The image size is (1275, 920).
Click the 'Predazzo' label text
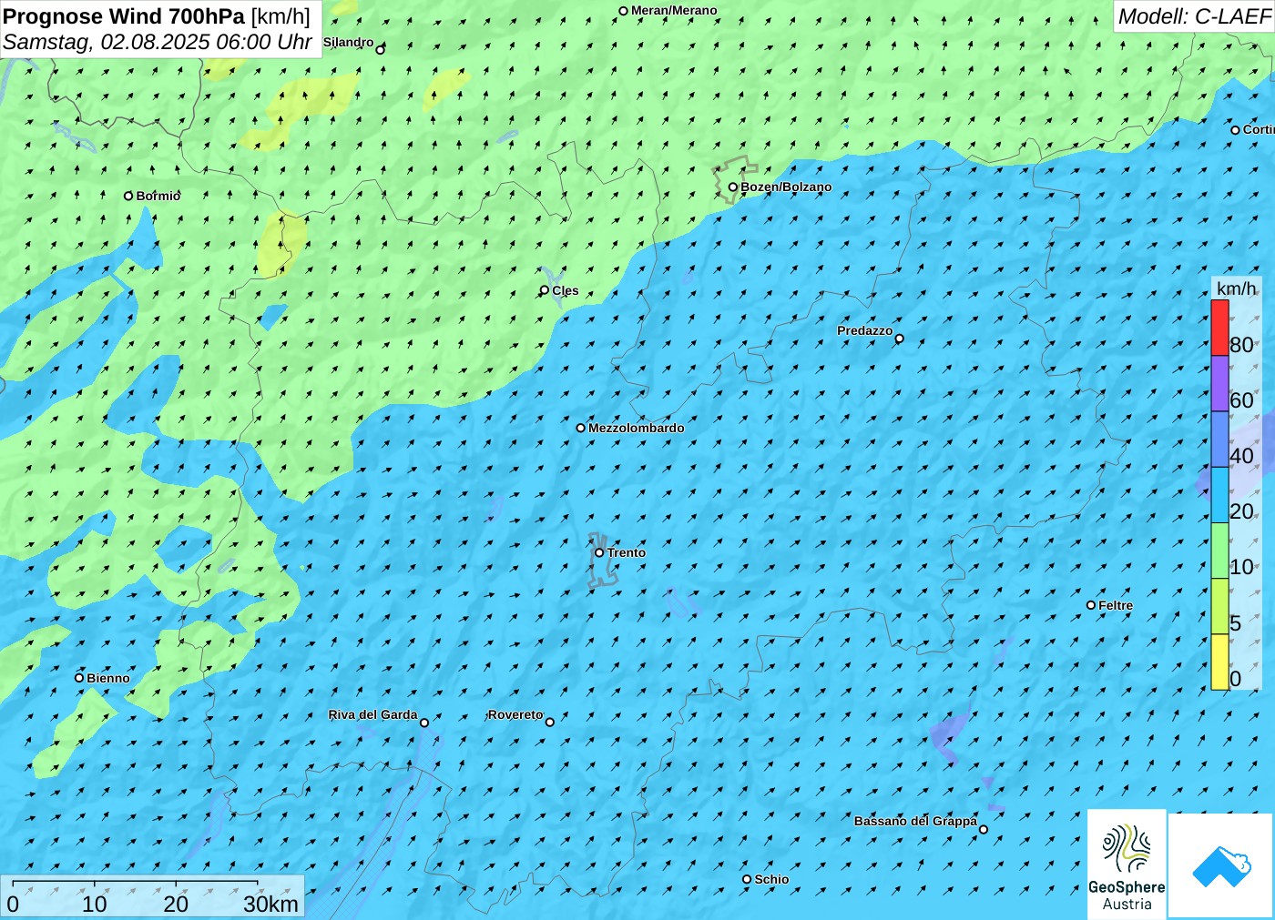click(x=865, y=330)
